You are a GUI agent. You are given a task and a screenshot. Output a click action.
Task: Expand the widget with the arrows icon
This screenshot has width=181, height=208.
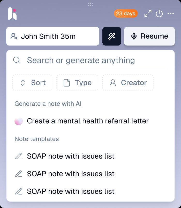148,13
